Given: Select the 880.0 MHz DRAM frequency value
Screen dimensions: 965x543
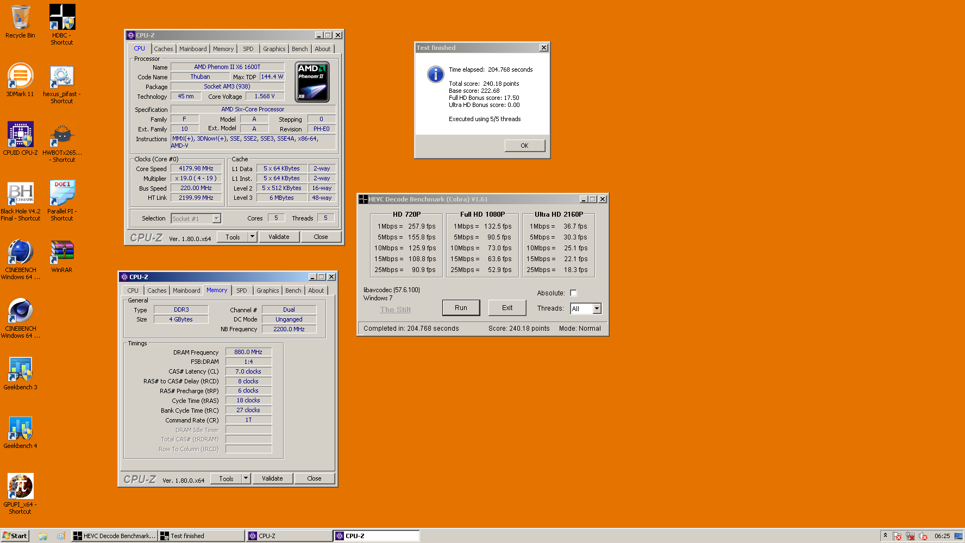Looking at the screenshot, I should pos(248,352).
